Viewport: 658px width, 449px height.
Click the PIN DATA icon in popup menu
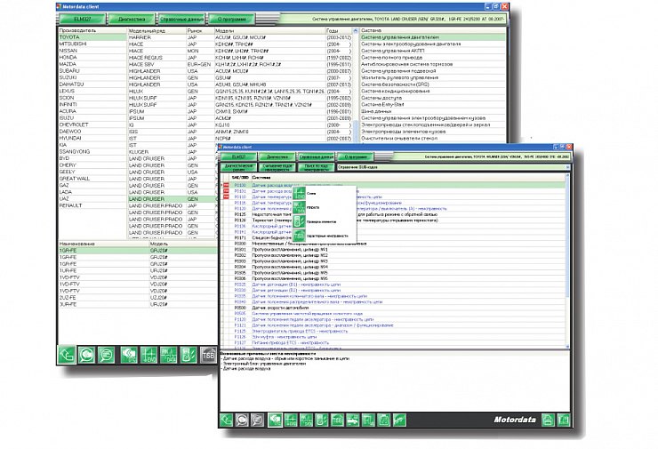click(x=299, y=207)
